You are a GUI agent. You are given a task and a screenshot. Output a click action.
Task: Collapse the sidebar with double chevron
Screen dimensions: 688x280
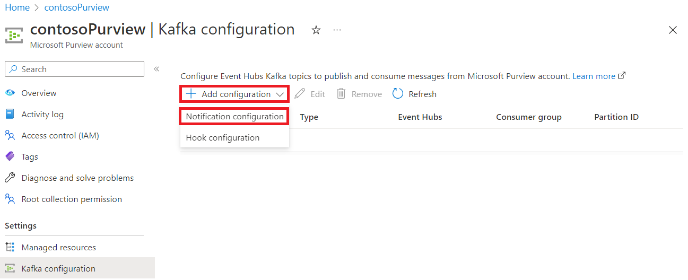(x=156, y=69)
